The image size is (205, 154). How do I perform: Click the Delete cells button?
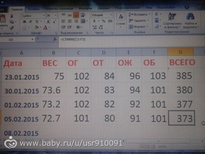[x=139, y=21]
